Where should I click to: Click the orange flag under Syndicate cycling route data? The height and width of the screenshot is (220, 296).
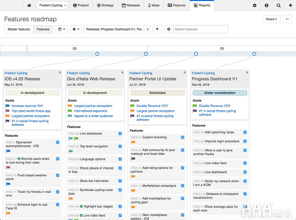tap(71, 198)
